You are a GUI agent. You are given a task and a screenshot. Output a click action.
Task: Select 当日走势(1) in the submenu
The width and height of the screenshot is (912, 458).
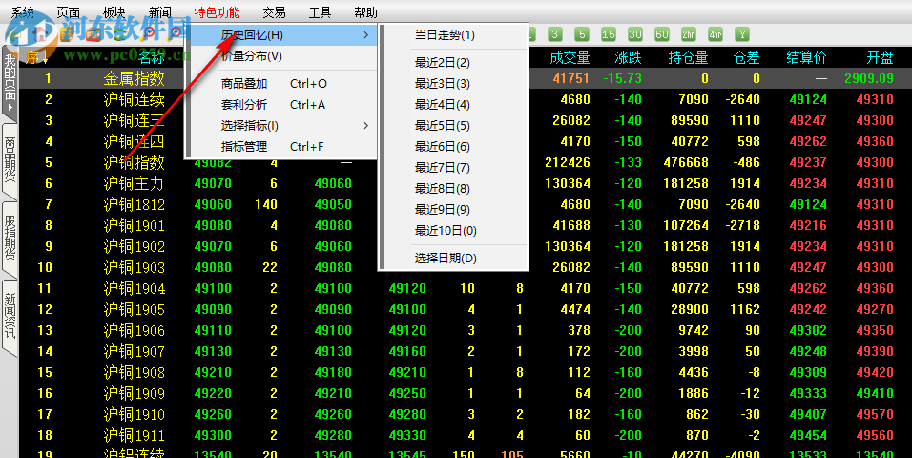click(454, 35)
